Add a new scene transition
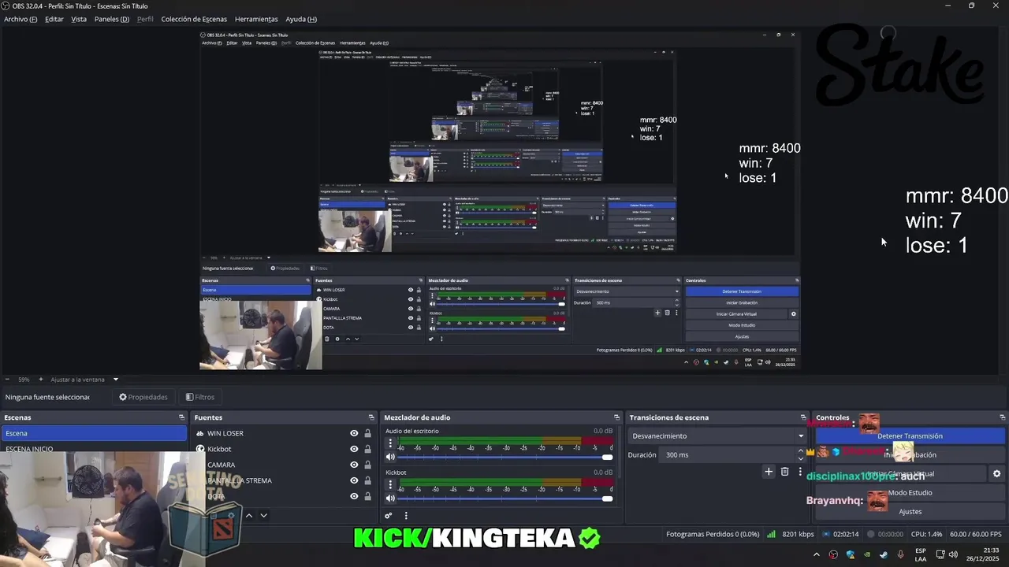The width and height of the screenshot is (1009, 567). click(x=769, y=472)
